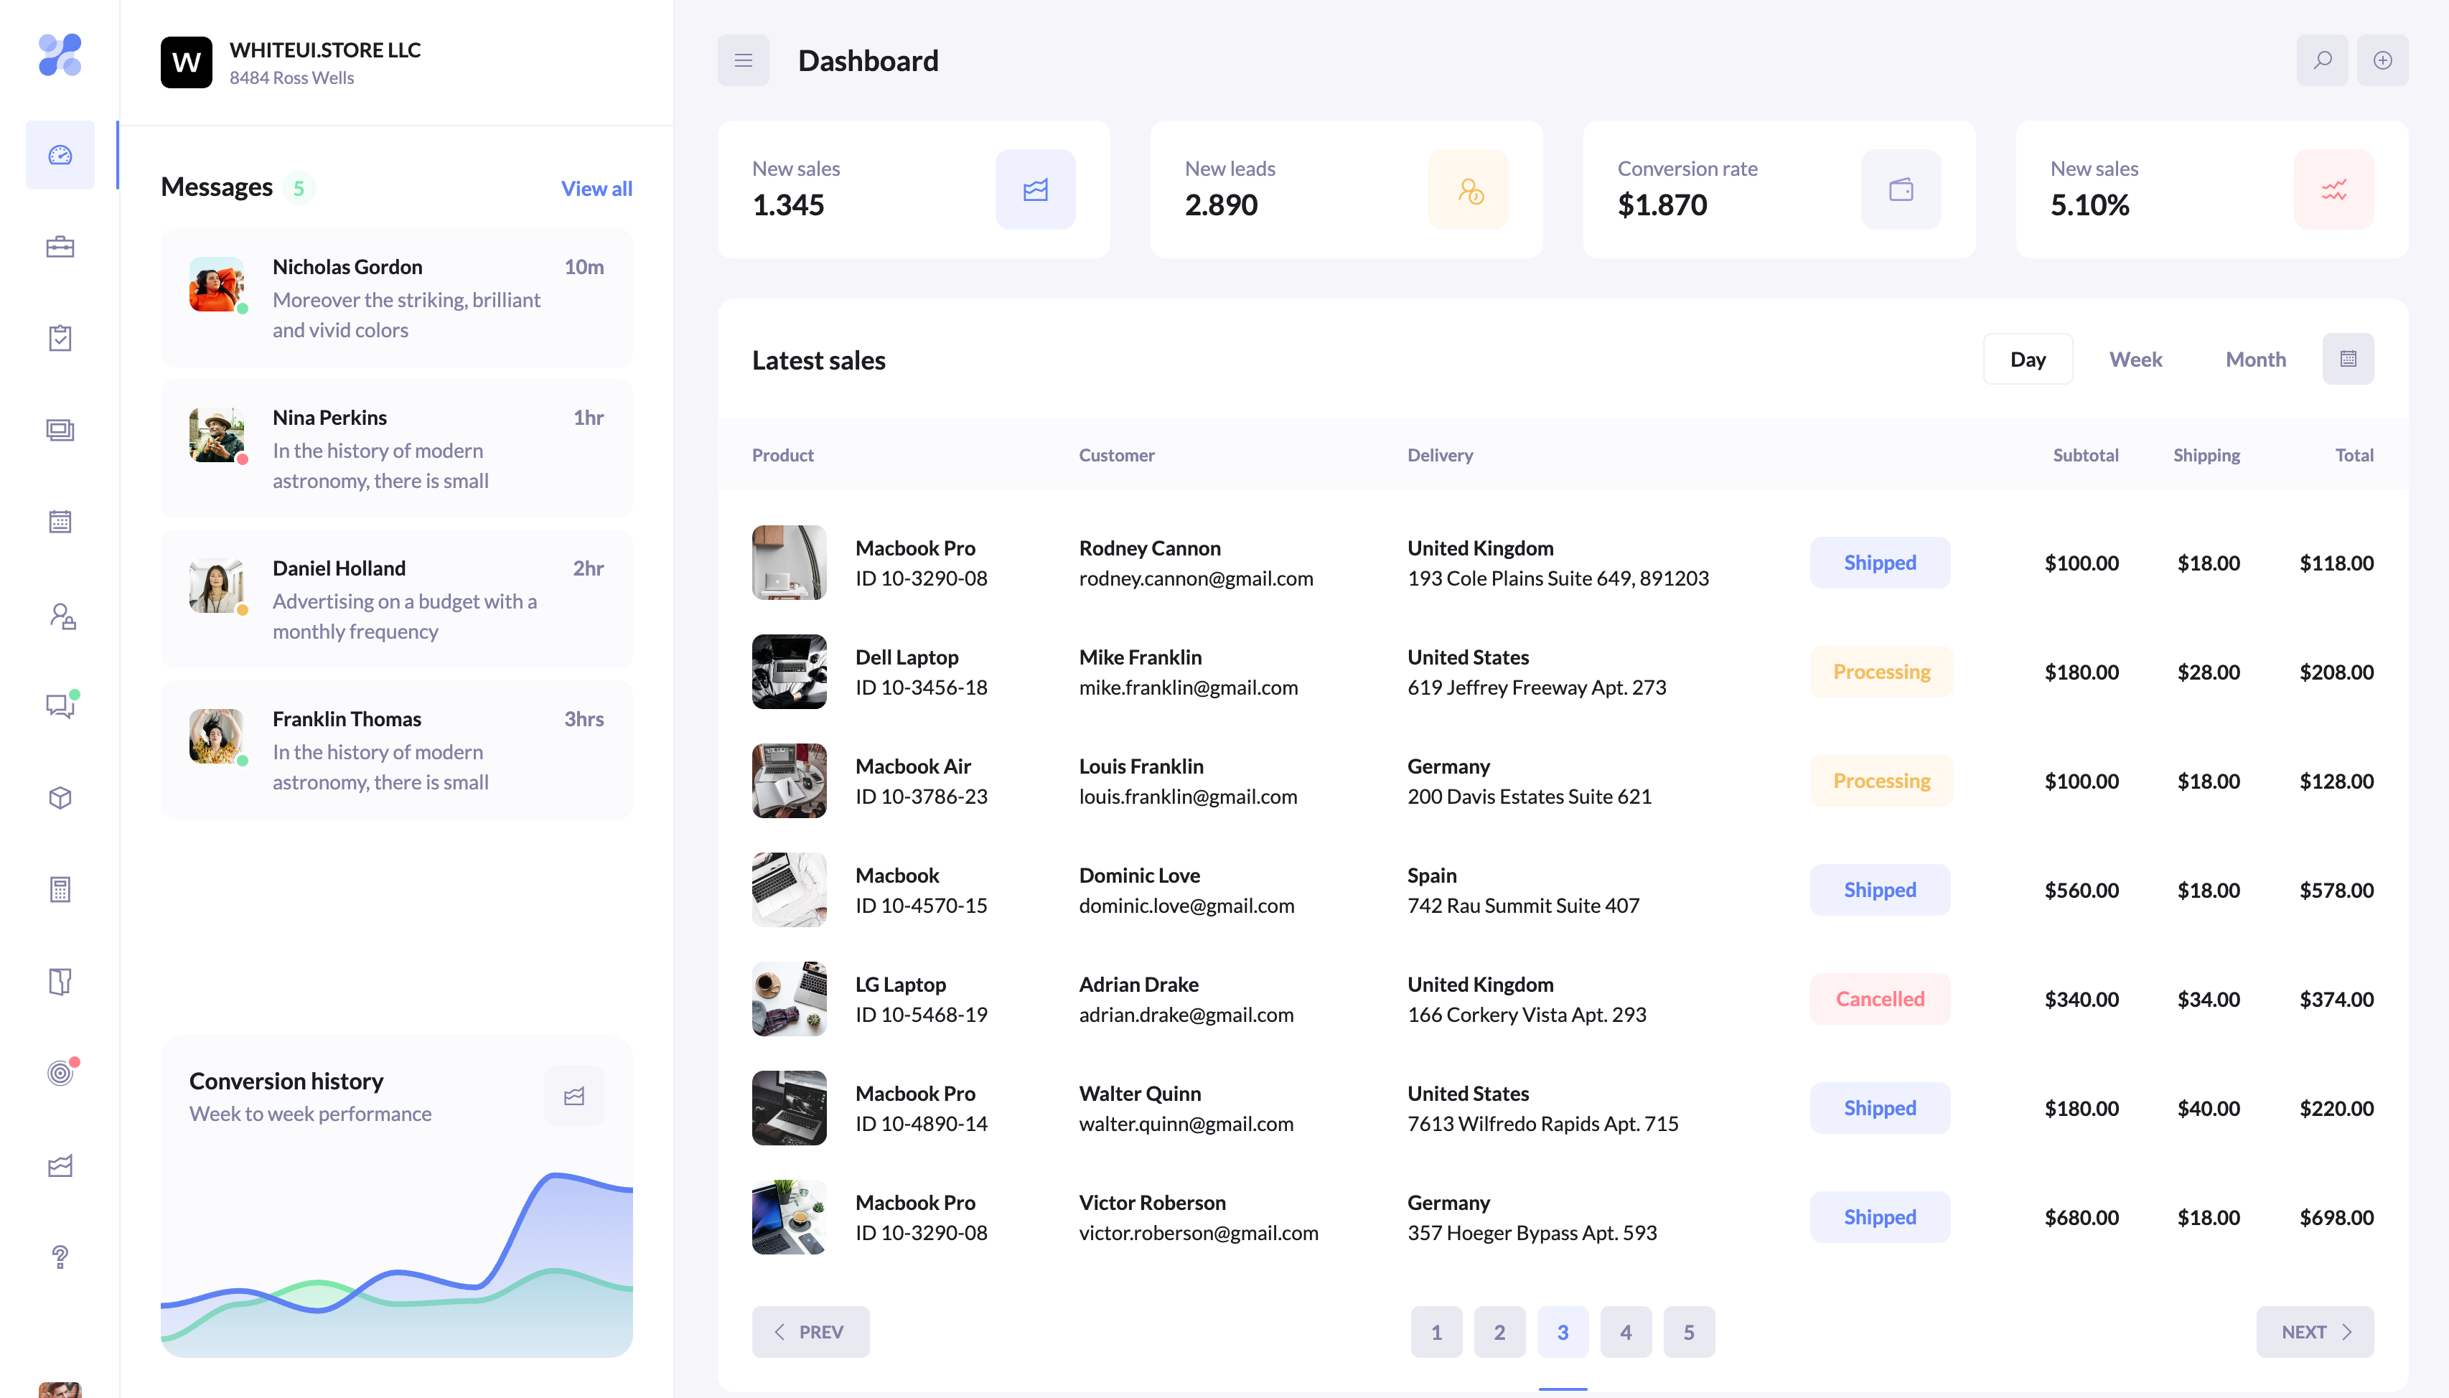
Task: Jump to page 4 in pagination
Action: pos(1625,1332)
